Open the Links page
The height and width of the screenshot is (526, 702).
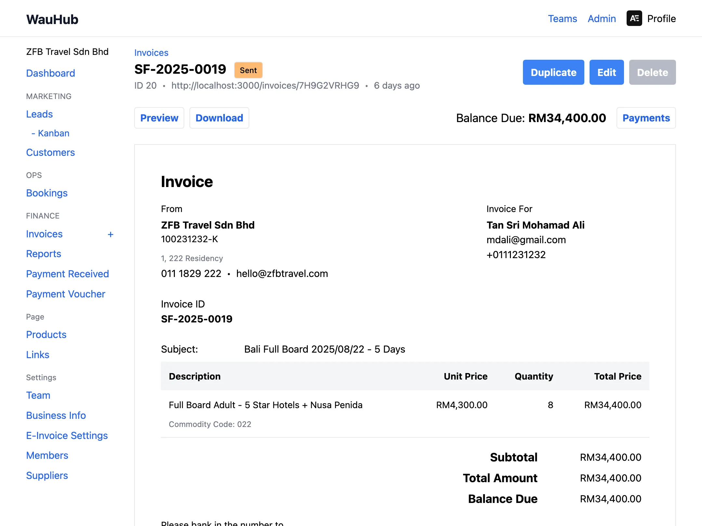(38, 355)
